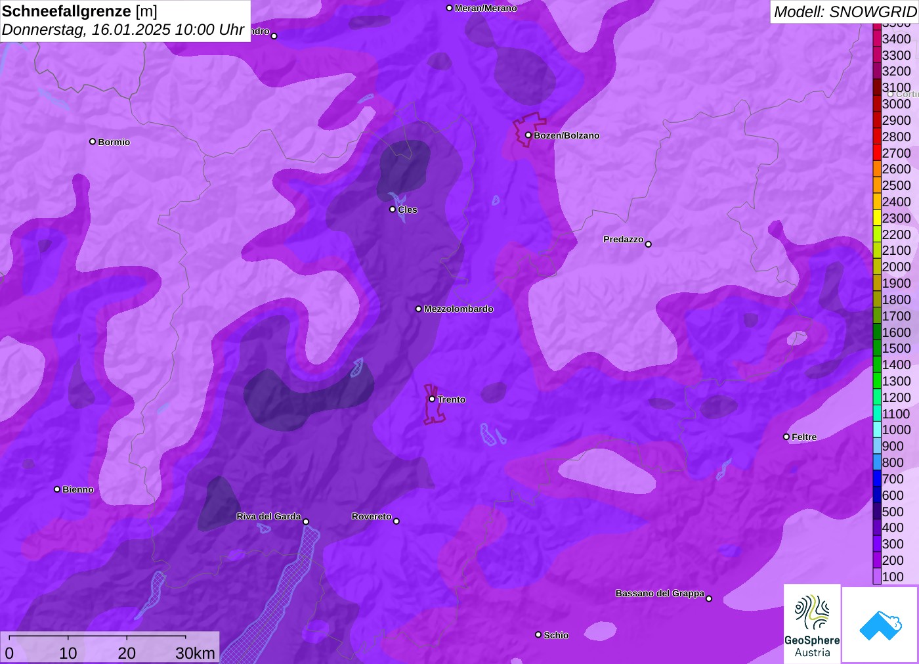
Task: Select the Bassano del Grappa label
Action: pos(660,593)
